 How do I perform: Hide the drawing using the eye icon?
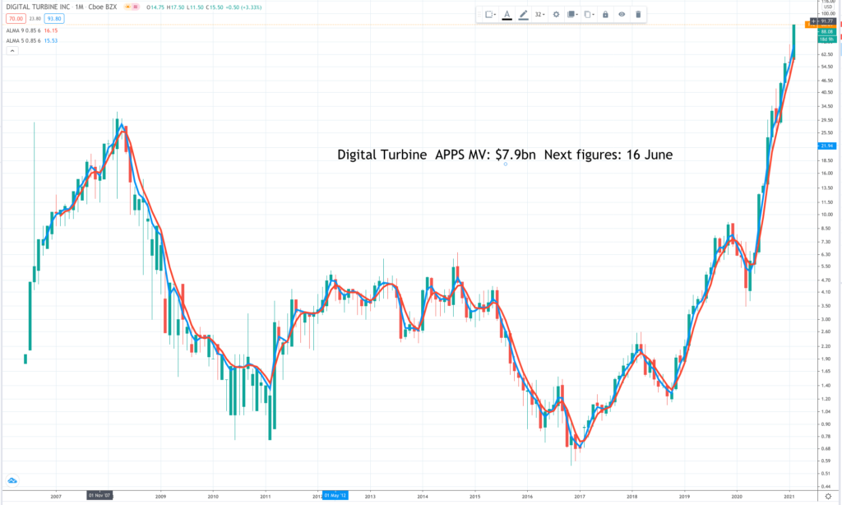click(622, 15)
